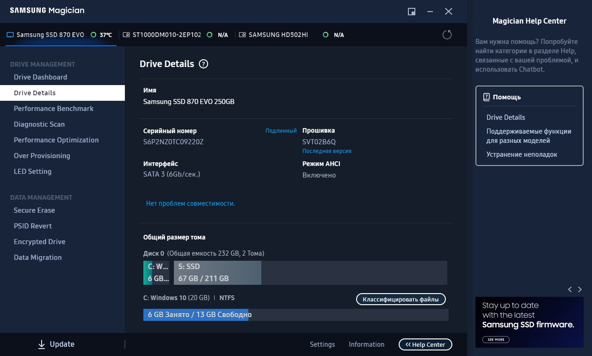
Task: Open Information in bottom bar
Action: [x=366, y=344]
